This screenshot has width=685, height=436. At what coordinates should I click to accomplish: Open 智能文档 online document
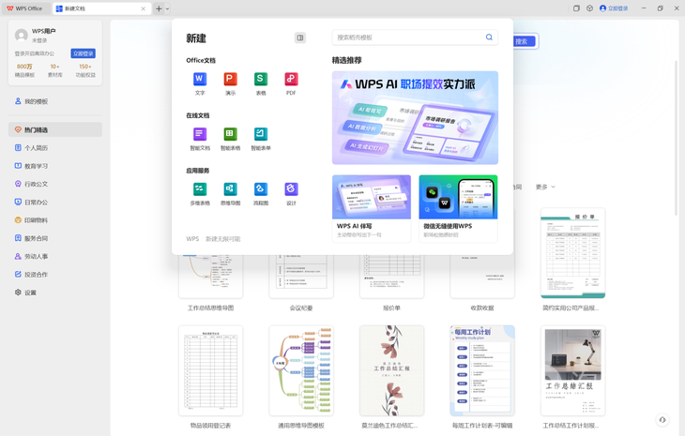click(x=200, y=139)
